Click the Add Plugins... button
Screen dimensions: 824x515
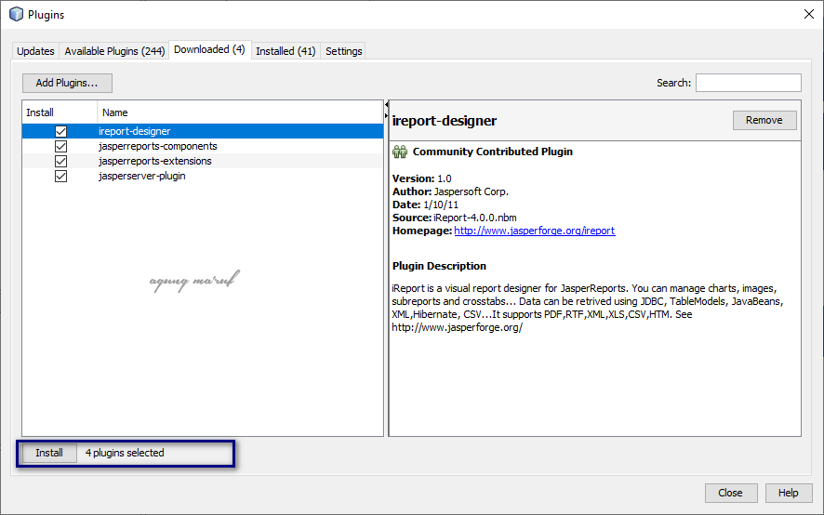(67, 83)
